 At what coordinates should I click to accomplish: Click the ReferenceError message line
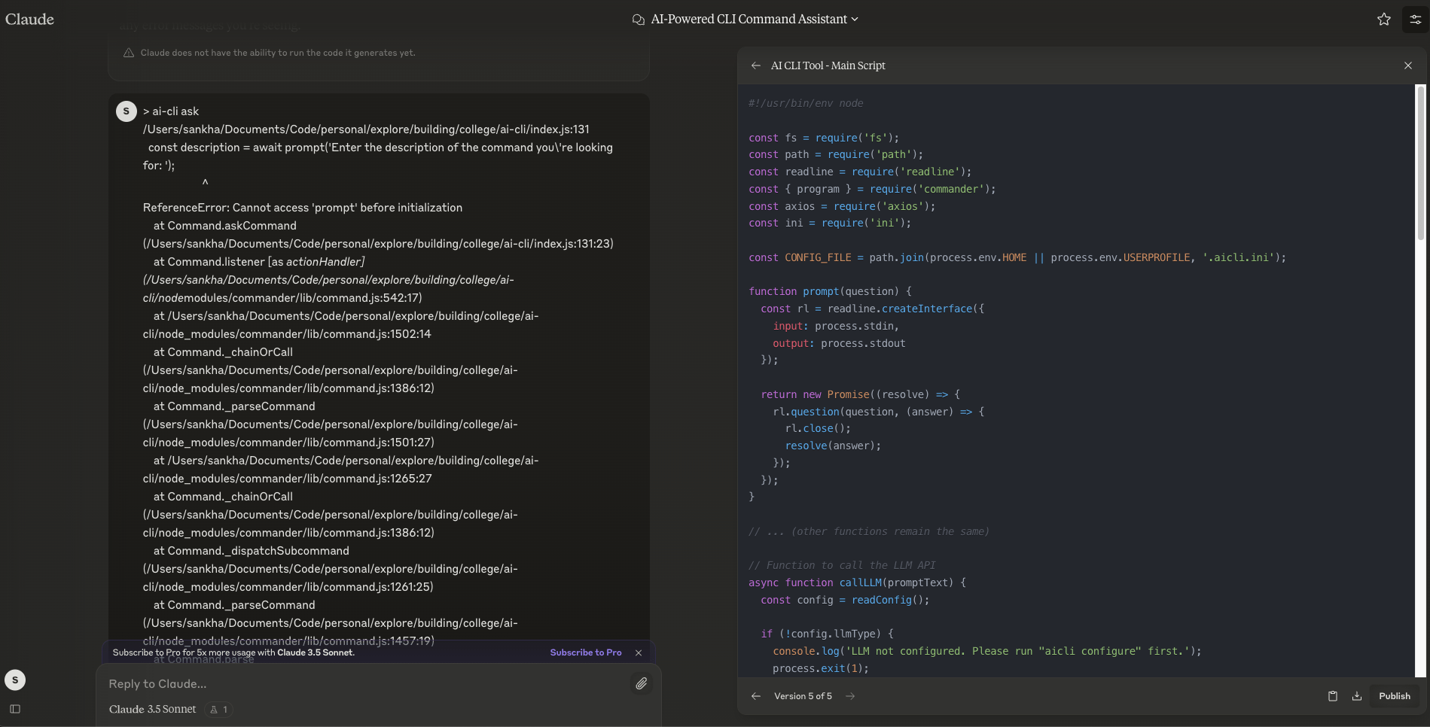pyautogui.click(x=303, y=208)
